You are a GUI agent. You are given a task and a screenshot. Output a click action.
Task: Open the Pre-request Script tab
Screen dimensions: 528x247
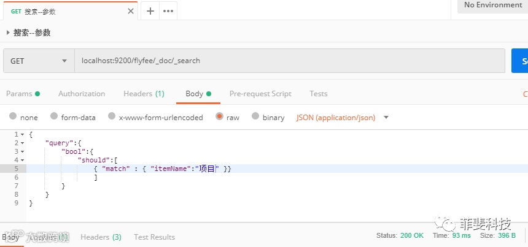(x=260, y=94)
